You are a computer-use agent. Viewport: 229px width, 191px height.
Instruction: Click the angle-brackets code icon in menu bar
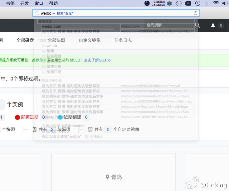tap(179, 3)
